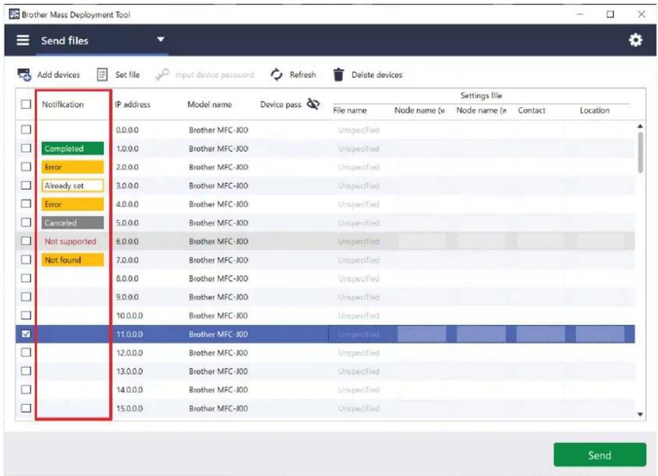This screenshot has height=476, width=658.
Task: Click the Contact column header
Action: [x=532, y=111]
